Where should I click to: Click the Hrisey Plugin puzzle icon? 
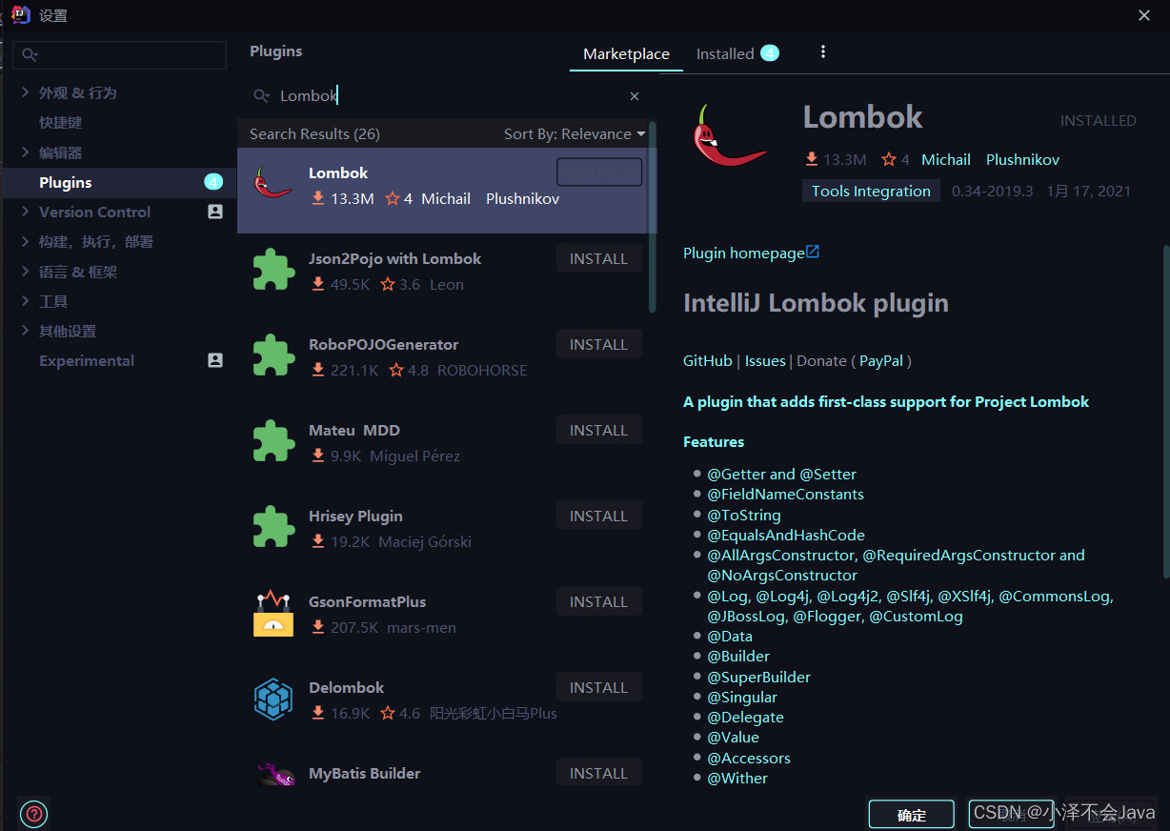[273, 526]
